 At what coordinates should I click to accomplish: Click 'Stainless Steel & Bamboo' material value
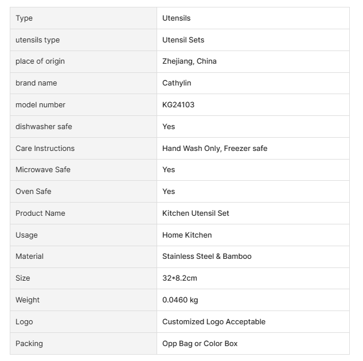(206, 257)
